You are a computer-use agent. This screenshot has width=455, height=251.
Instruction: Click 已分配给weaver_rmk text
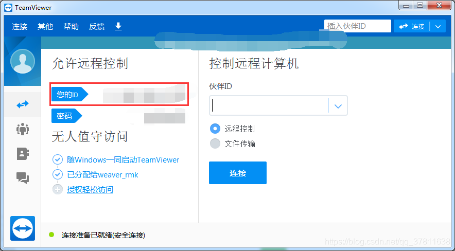click(x=102, y=175)
